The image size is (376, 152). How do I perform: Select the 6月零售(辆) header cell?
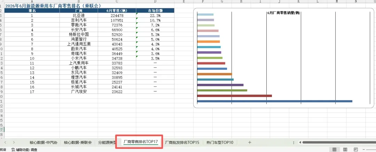coord(117,10)
